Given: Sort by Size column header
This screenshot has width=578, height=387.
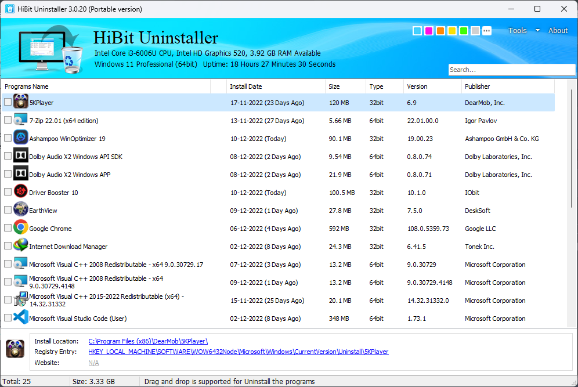Looking at the screenshot, I should pos(345,86).
